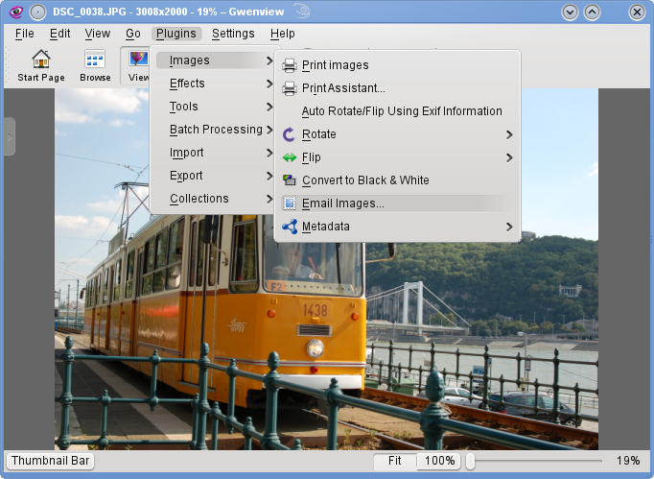Open the Help menu

pos(282,34)
